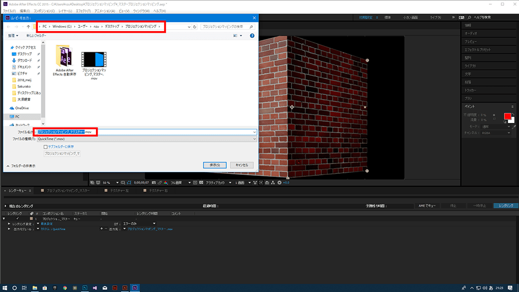Click the reset exposure icon in viewer
The height and width of the screenshot is (292, 519).
point(279,183)
